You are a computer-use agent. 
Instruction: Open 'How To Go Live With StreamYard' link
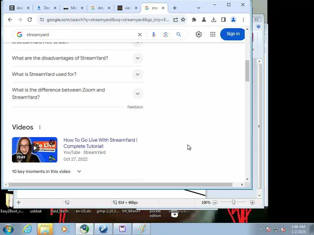(100, 143)
